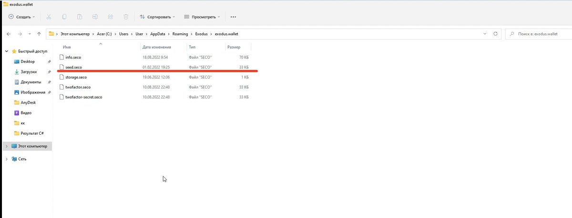Open the кк folder in sidebar
The image size is (572, 218).
point(23,123)
